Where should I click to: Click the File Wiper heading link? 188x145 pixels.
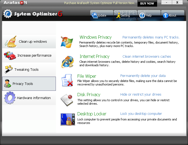click(x=87, y=76)
